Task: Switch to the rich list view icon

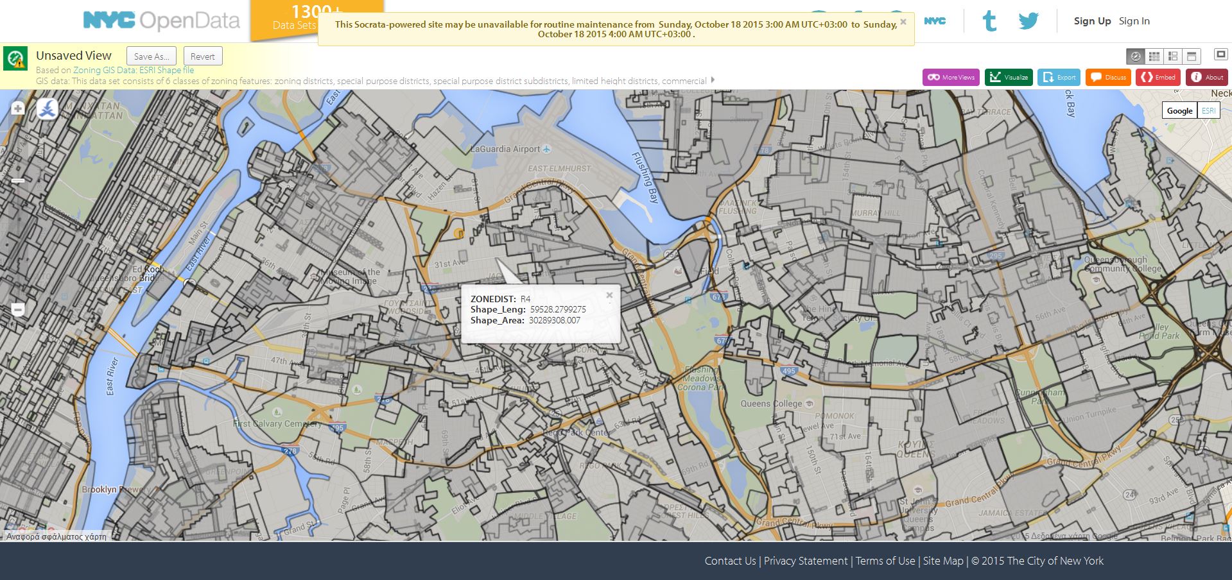Action: [x=1173, y=56]
